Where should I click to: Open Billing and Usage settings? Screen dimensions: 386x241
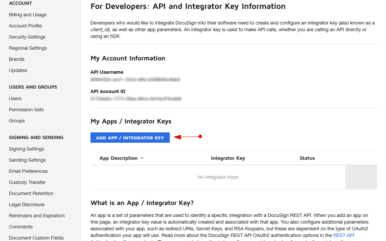click(27, 15)
